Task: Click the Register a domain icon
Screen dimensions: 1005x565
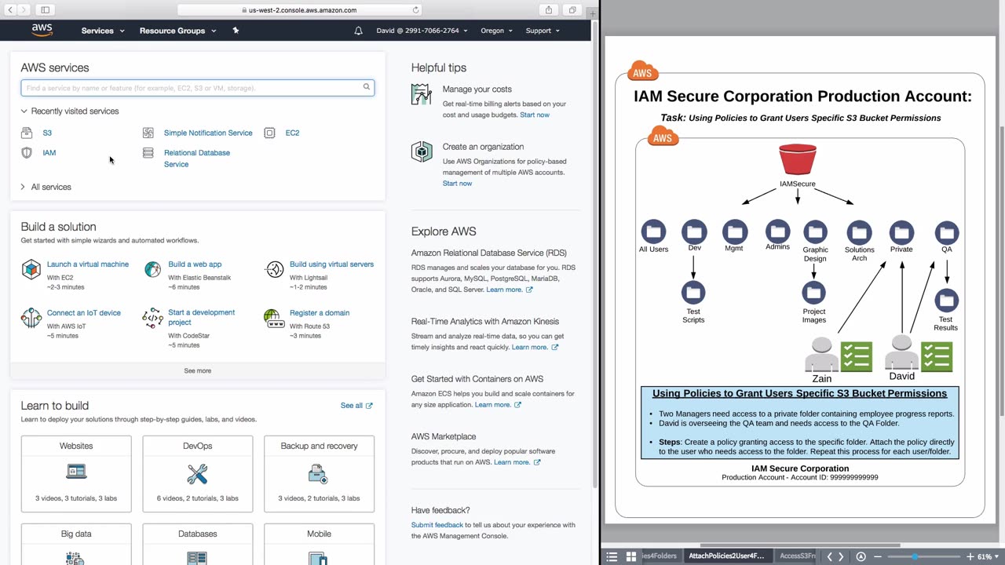Action: coord(272,318)
